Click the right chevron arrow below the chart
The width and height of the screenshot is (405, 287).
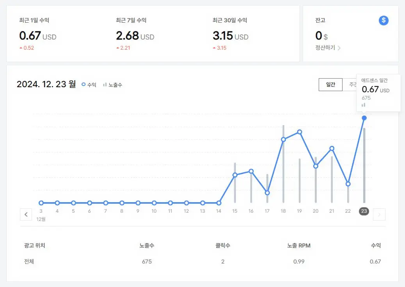pyautogui.click(x=379, y=214)
